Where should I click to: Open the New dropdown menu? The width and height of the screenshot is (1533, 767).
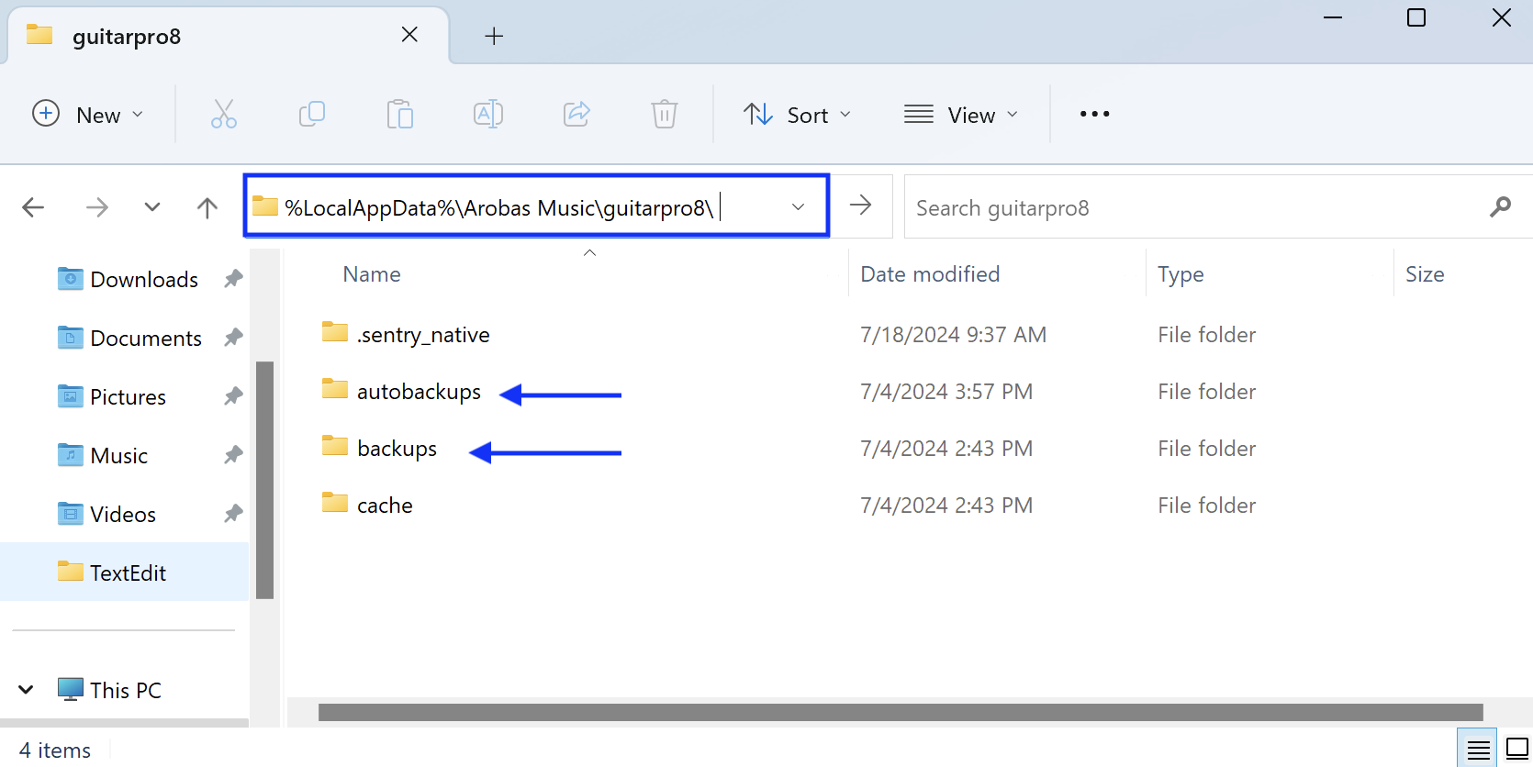(x=88, y=114)
